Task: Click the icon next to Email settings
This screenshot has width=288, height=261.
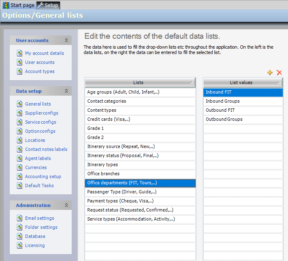Action: click(x=20, y=218)
